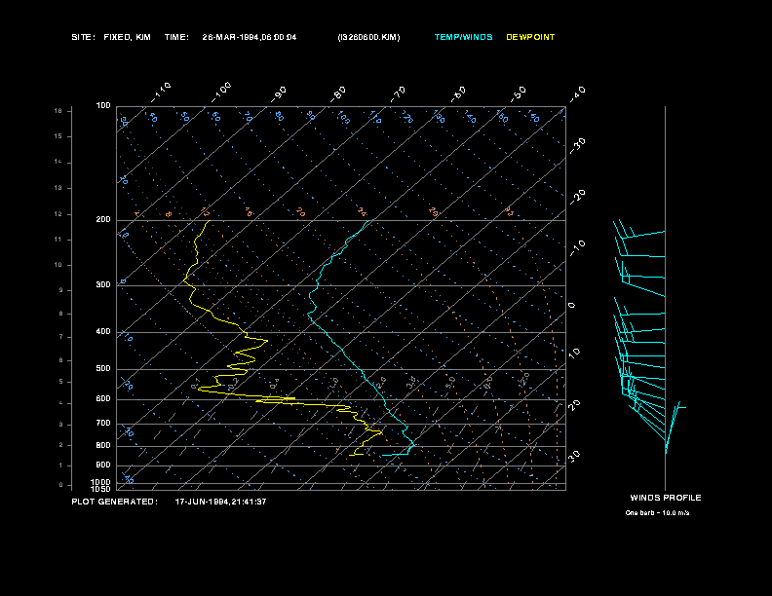Select the 'FIXED, KIM' site name

pyautogui.click(x=127, y=37)
